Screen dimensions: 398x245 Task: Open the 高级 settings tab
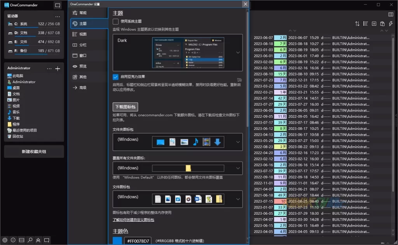point(82,88)
